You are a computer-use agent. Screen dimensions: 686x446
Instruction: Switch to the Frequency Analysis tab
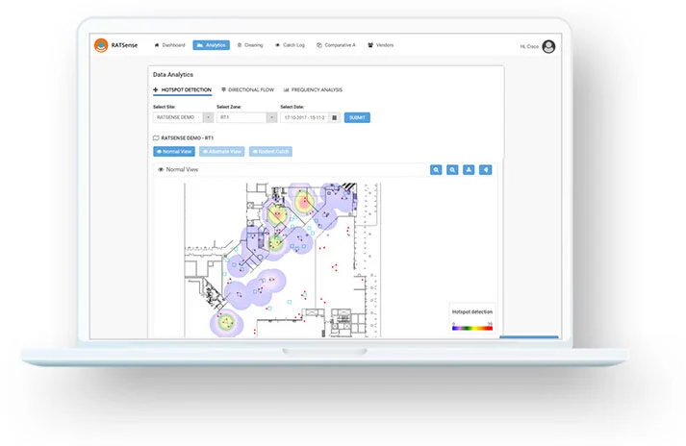click(x=313, y=90)
